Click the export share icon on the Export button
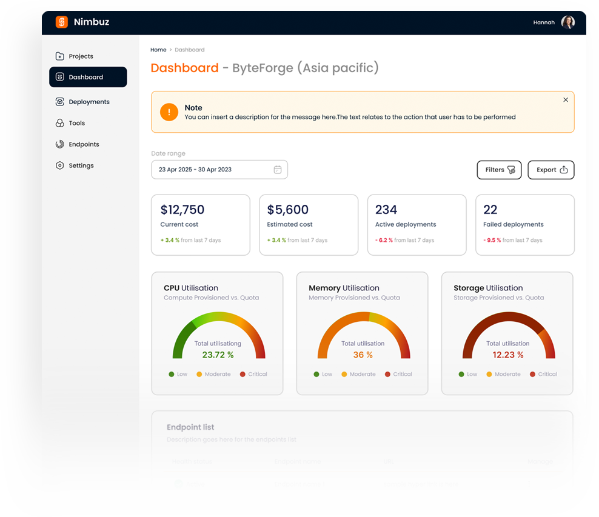This screenshot has width=599, height=517. coord(564,170)
